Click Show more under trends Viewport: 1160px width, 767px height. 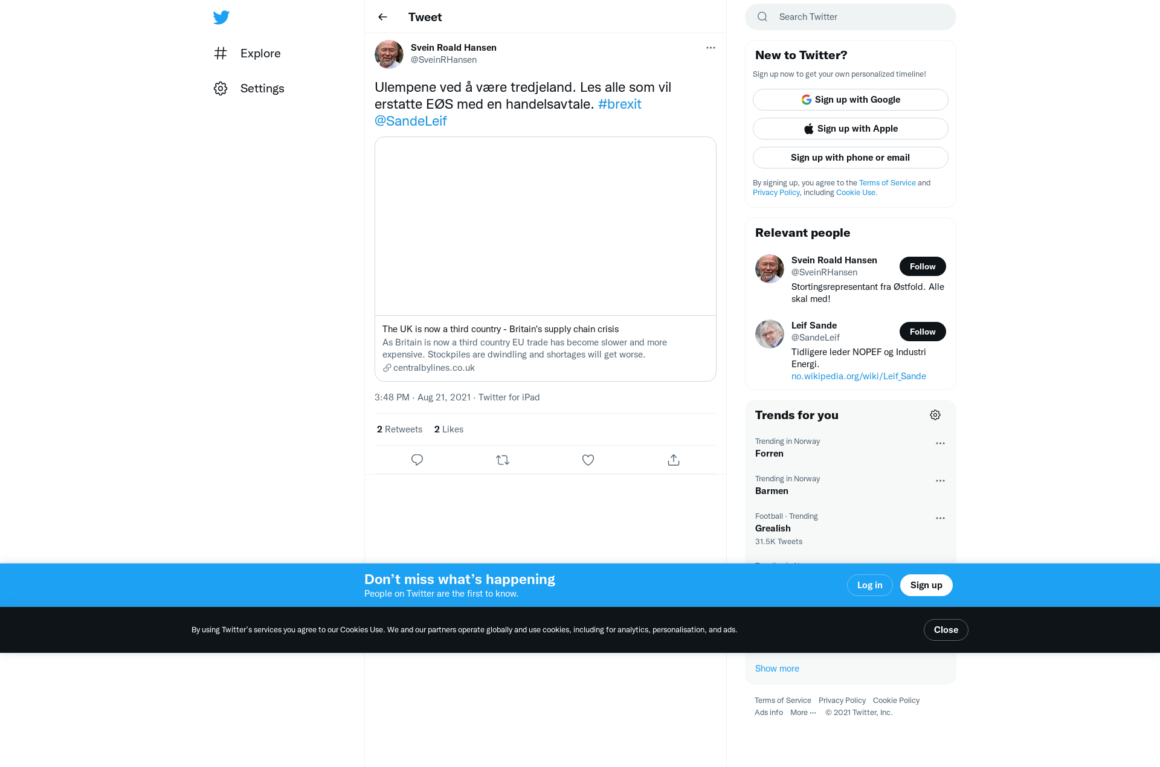pos(777,669)
